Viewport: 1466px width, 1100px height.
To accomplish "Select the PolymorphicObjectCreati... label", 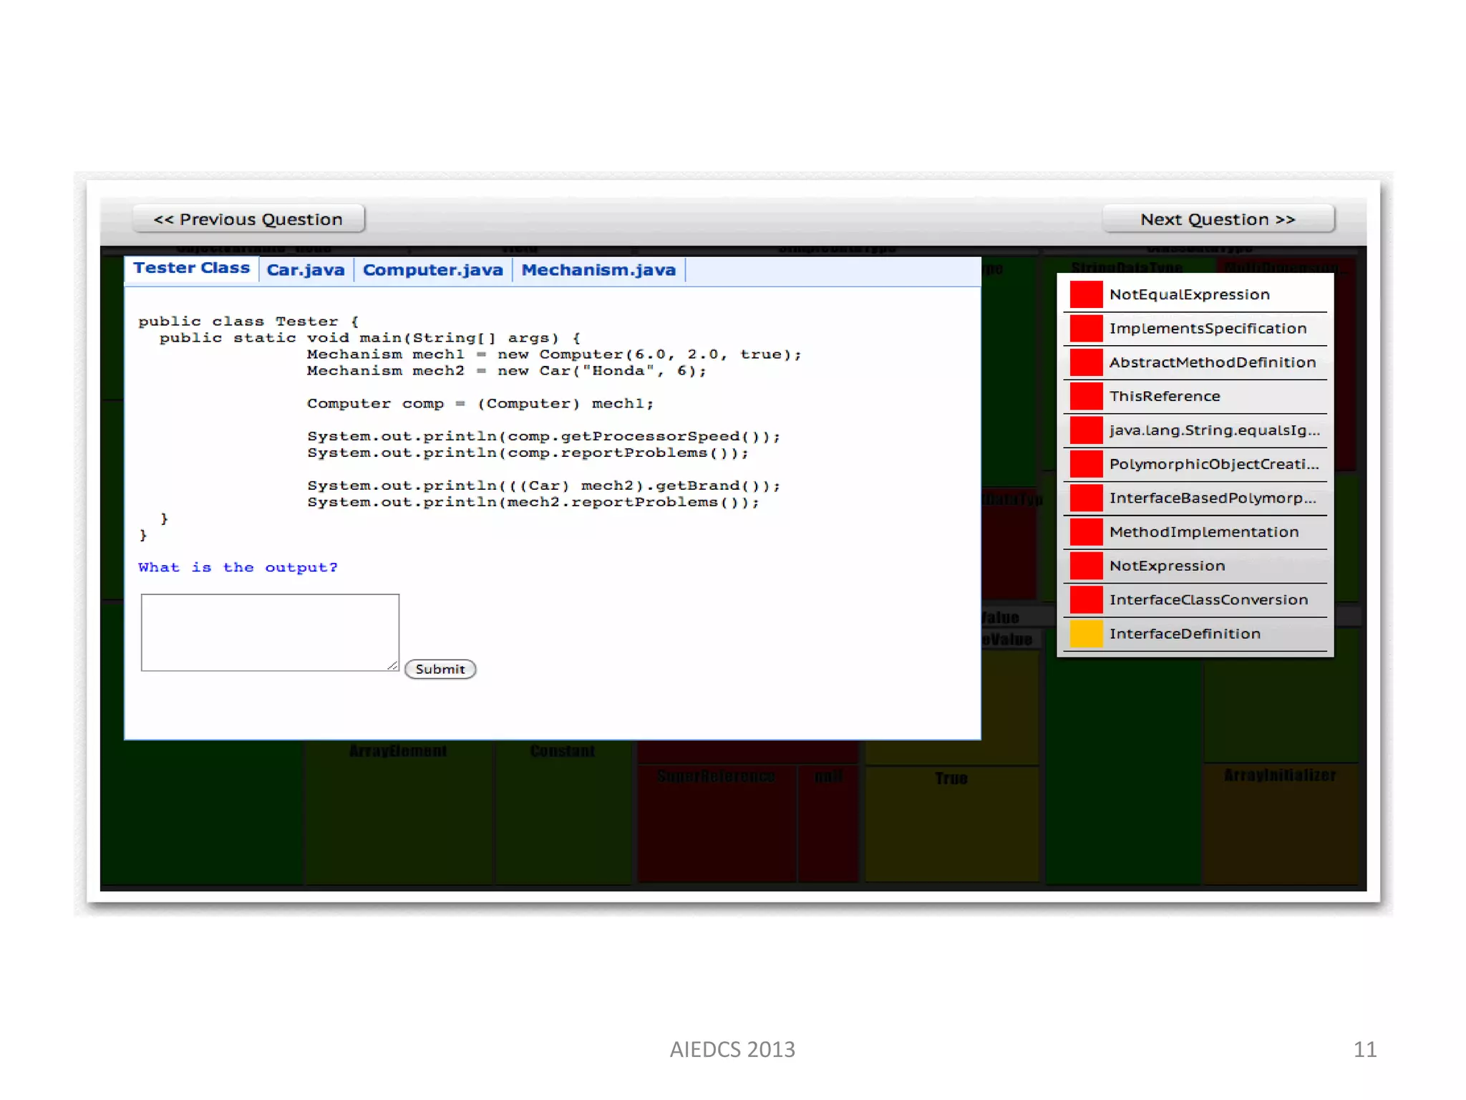I will [x=1214, y=464].
